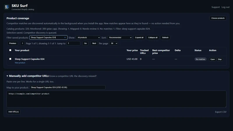Click the Log out link
Screen dimensions: 233x131
225,7
